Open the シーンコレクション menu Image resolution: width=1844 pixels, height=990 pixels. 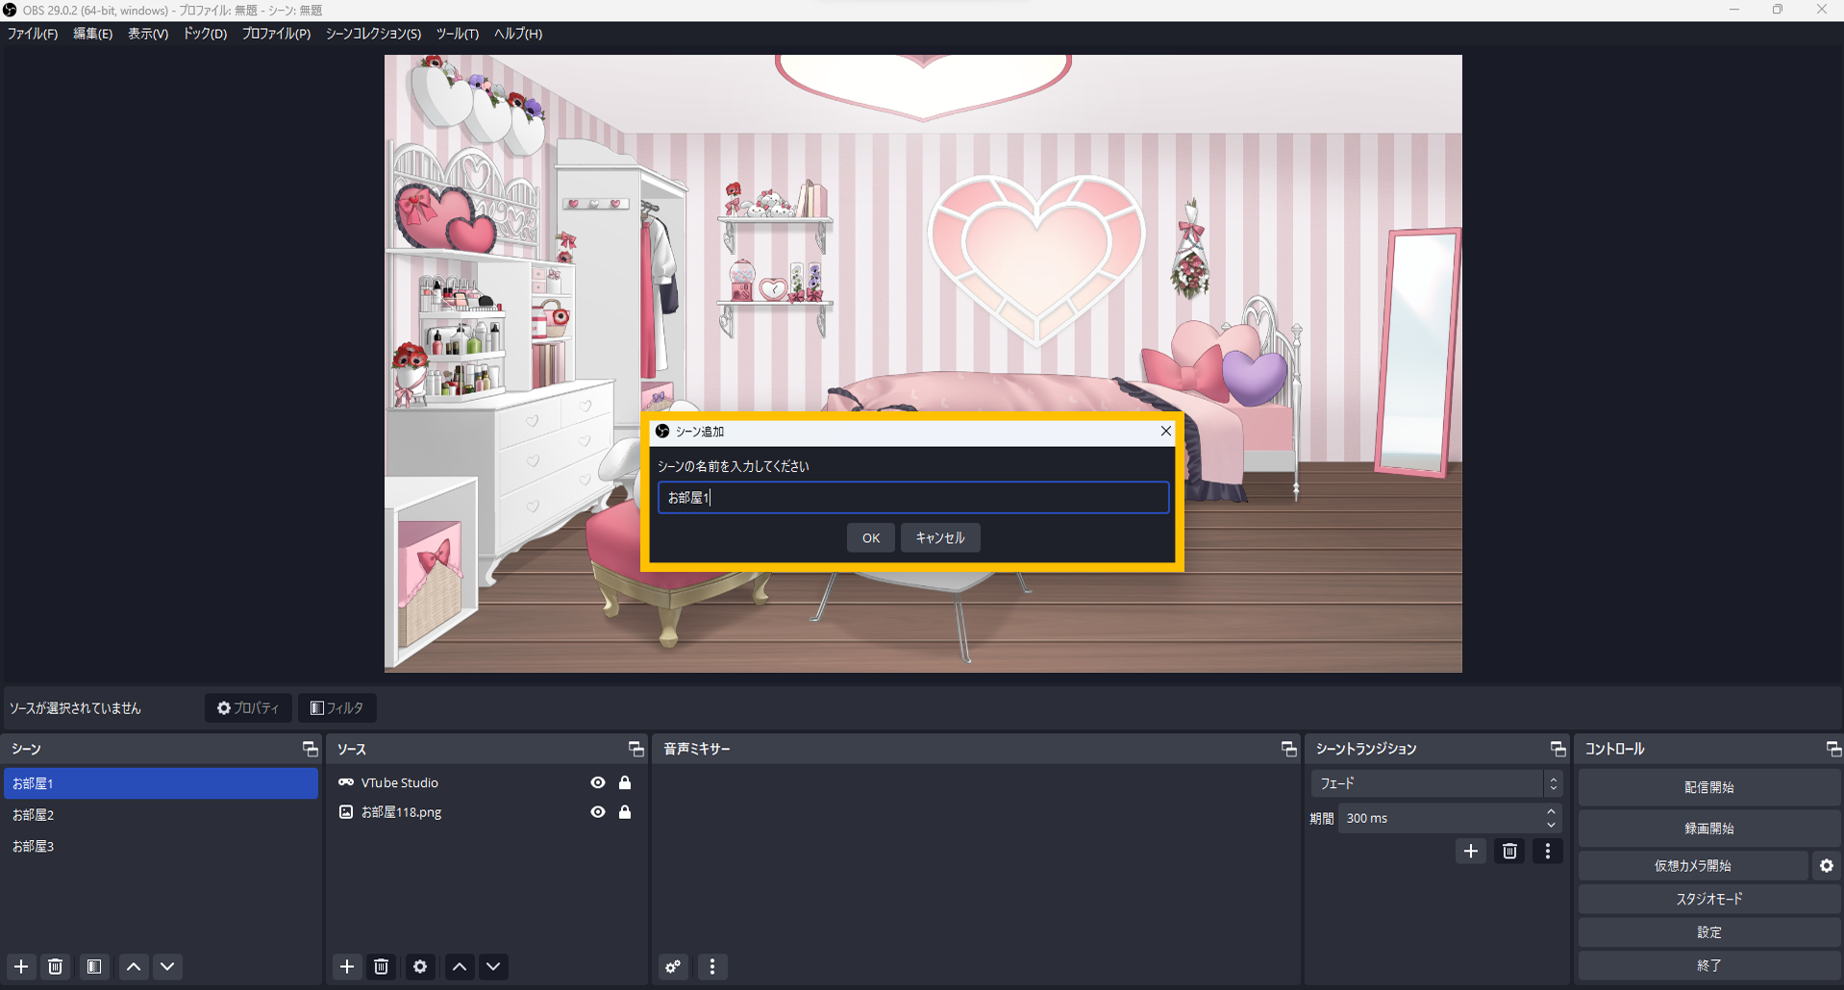click(x=372, y=34)
